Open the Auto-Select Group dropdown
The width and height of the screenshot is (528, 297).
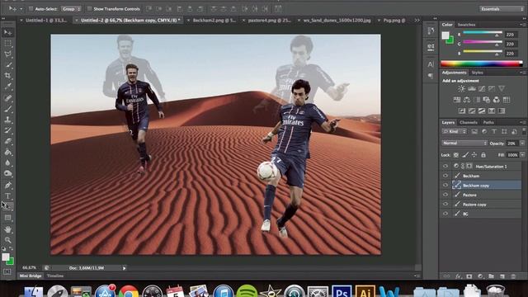click(72, 9)
